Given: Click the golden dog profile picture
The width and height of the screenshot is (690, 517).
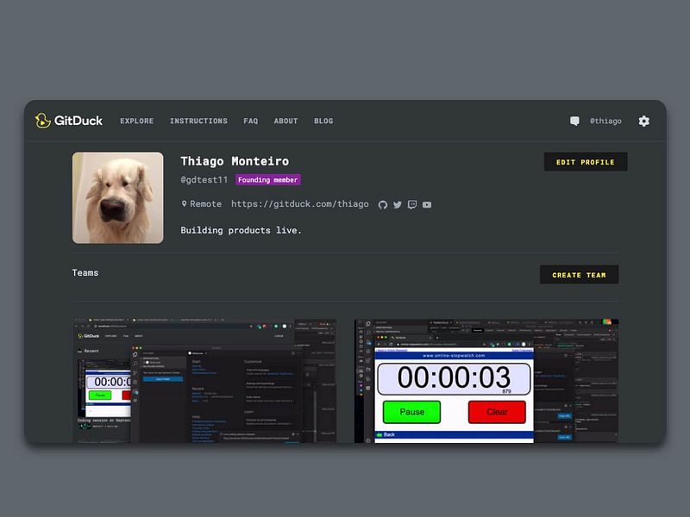Looking at the screenshot, I should tap(118, 198).
